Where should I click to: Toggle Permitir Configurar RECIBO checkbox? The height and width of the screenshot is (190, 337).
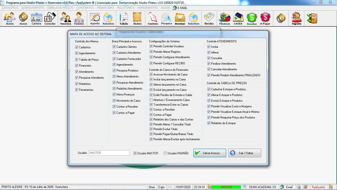(151, 63)
